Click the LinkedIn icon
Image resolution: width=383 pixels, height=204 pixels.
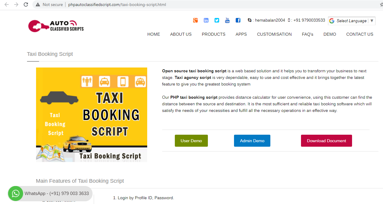point(206,20)
